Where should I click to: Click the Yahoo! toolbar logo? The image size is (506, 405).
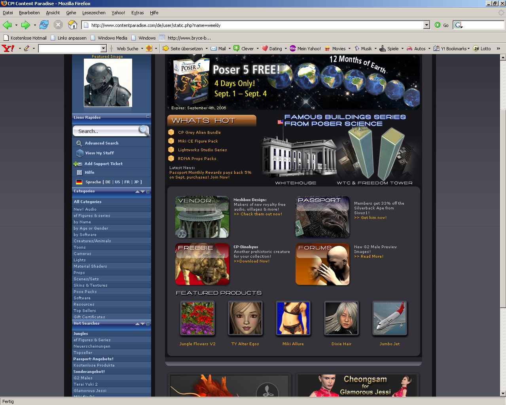click(x=8, y=48)
